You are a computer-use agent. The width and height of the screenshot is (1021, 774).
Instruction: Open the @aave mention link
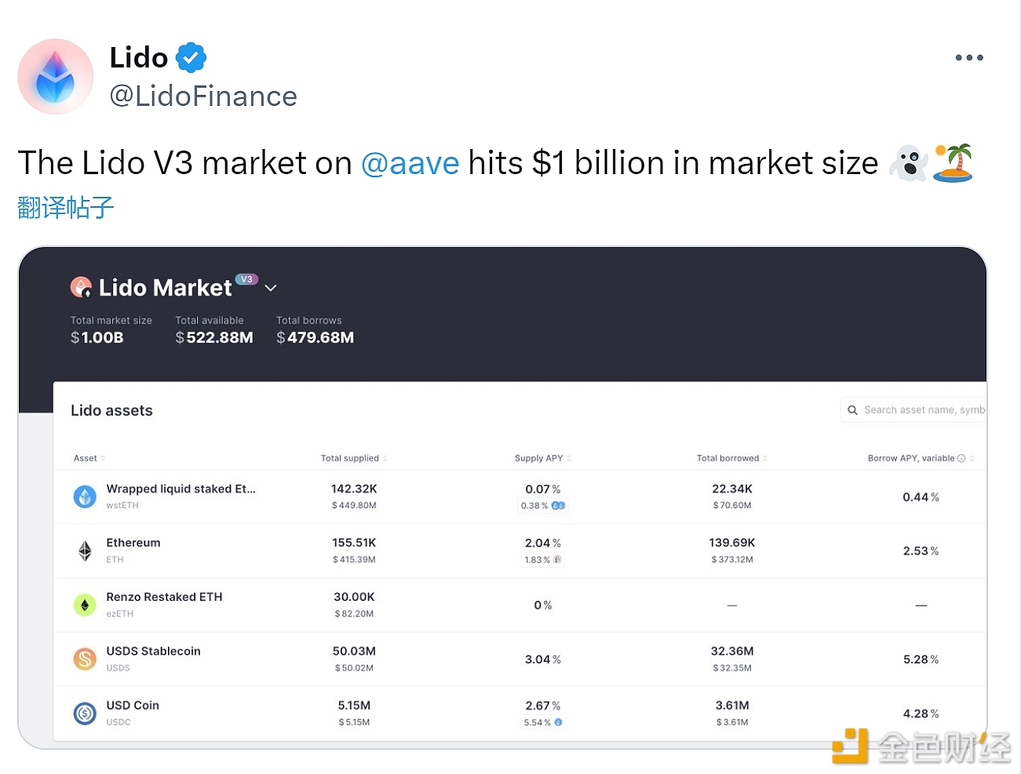tap(410, 163)
